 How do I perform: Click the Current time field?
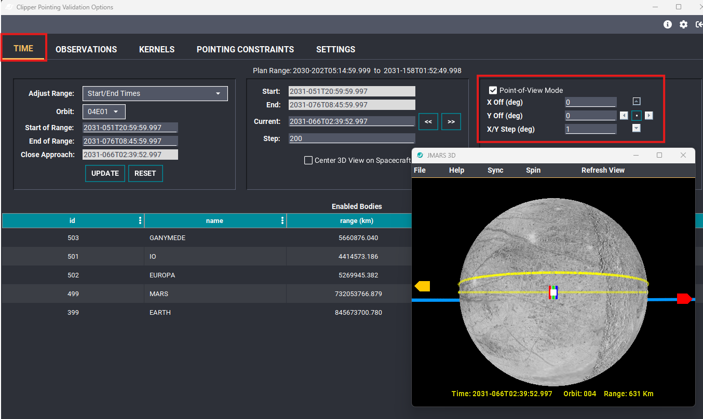tap(351, 121)
